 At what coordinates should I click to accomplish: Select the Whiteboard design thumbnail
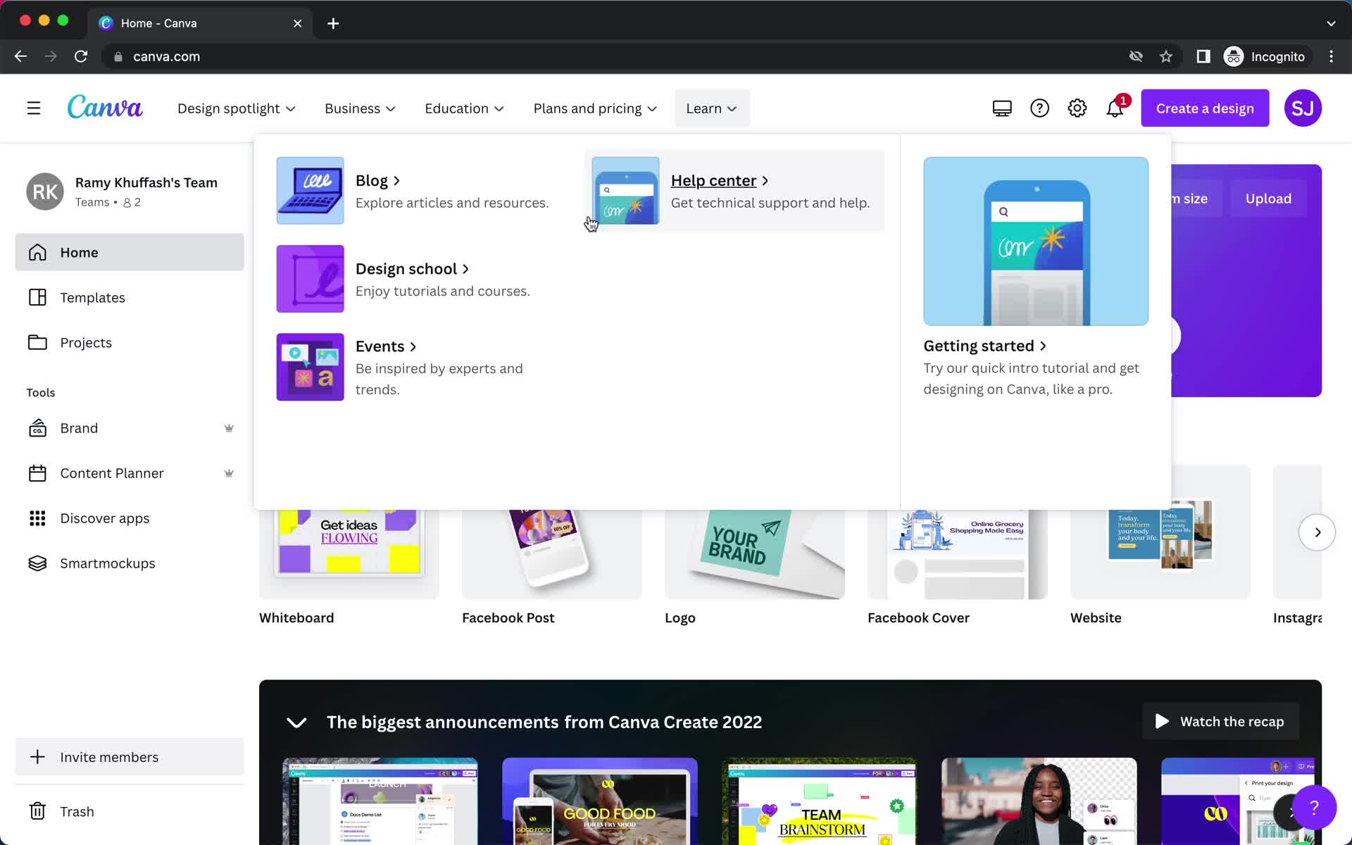coord(349,553)
